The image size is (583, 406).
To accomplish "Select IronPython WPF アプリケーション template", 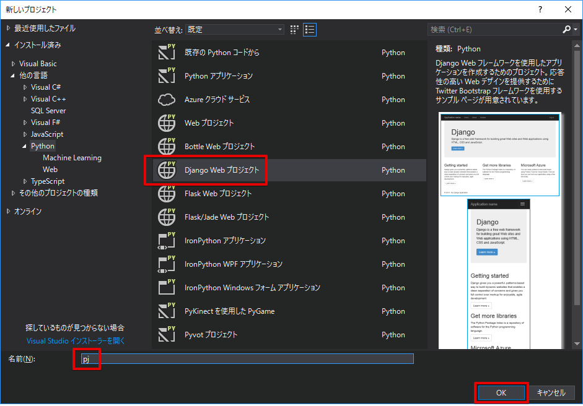I will pos(289,264).
